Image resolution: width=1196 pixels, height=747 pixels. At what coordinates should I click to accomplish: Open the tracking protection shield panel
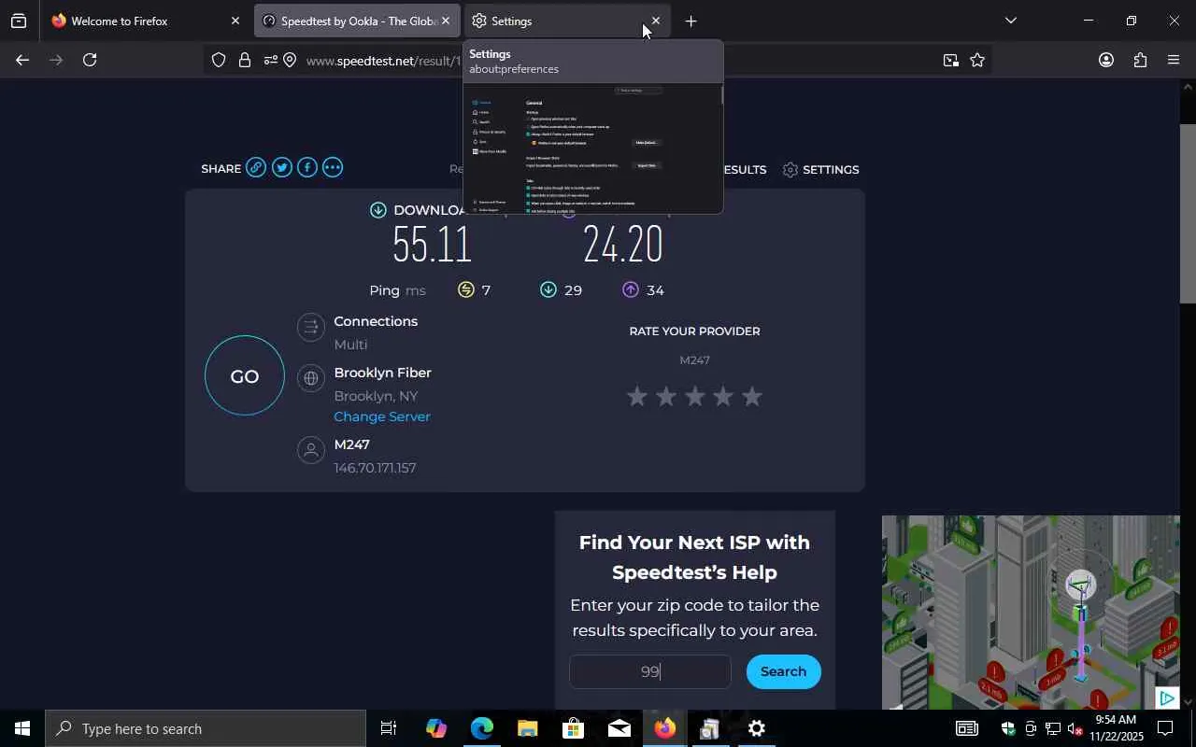[x=219, y=60]
